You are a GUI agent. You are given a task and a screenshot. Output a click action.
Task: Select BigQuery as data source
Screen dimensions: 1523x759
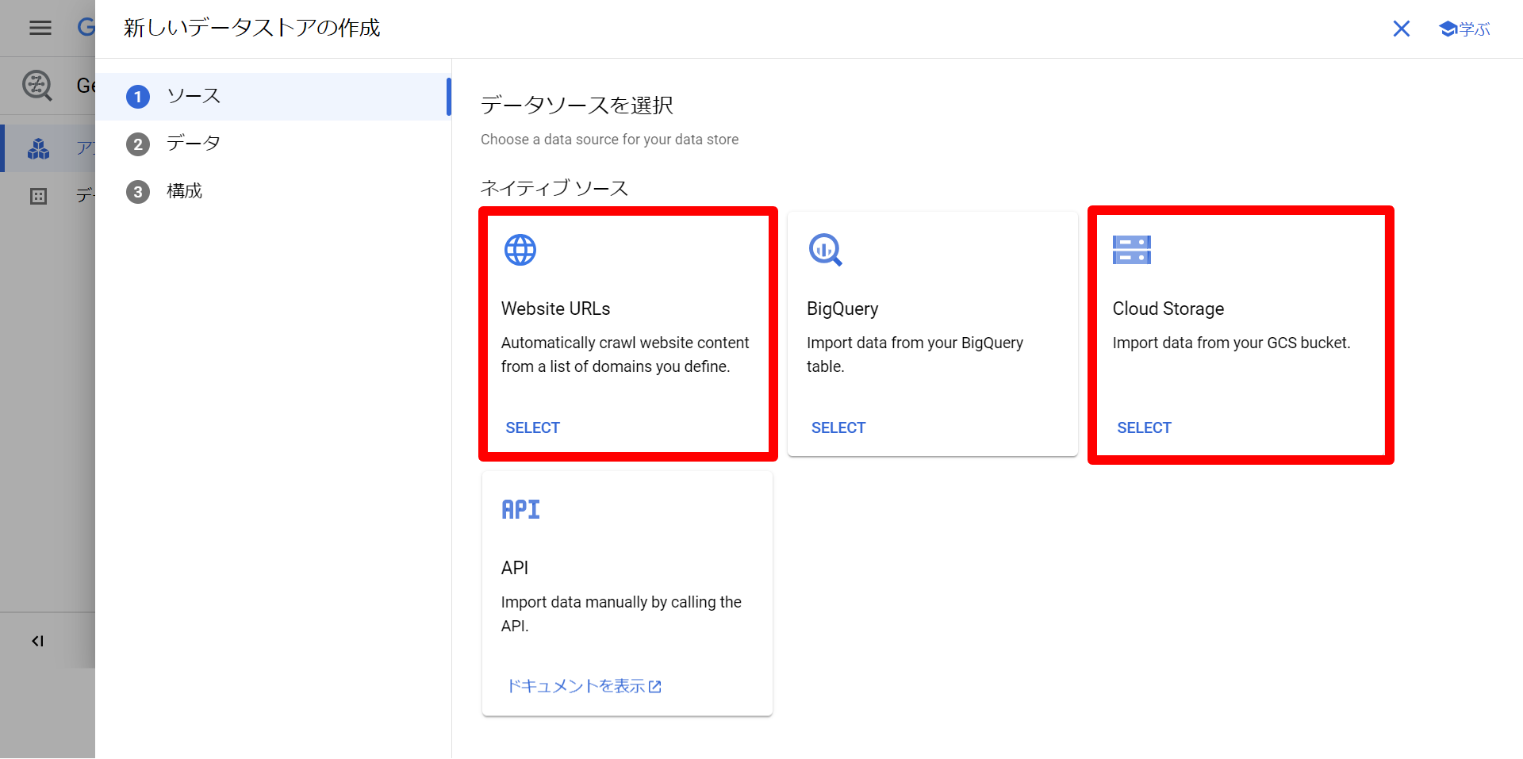[x=838, y=427]
